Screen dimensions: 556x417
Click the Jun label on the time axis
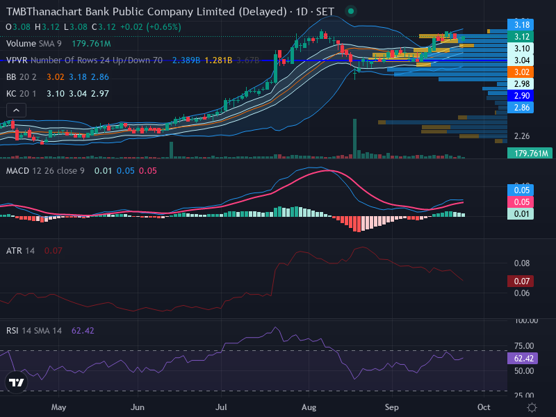pyautogui.click(x=137, y=407)
